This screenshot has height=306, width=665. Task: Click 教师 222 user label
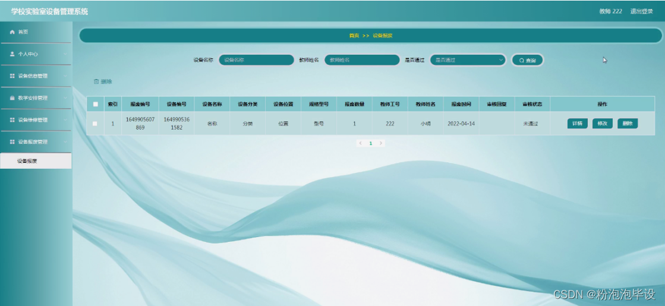[x=610, y=11]
